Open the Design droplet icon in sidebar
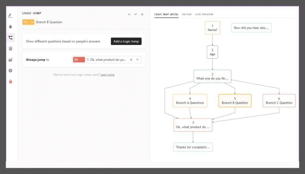This screenshot has width=305, height=174. click(x=10, y=26)
